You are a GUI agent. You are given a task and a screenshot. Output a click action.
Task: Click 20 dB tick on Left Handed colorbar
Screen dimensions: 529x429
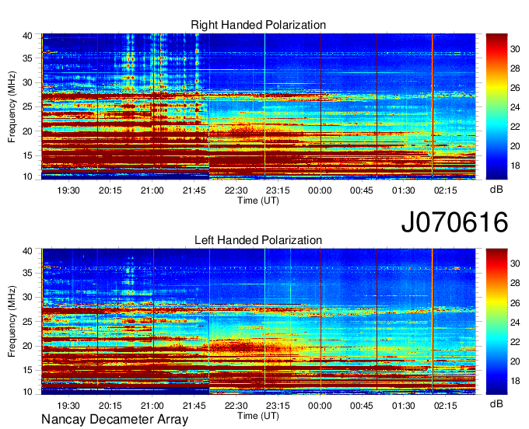(x=515, y=361)
